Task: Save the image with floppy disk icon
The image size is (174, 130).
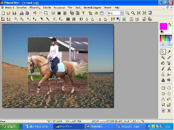Action: (14, 13)
